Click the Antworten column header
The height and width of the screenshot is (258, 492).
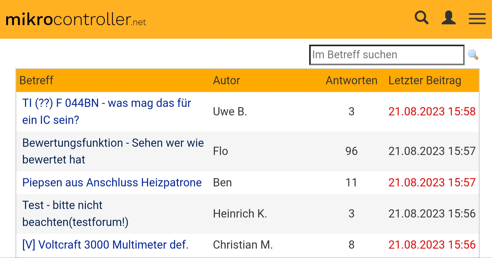click(x=351, y=80)
